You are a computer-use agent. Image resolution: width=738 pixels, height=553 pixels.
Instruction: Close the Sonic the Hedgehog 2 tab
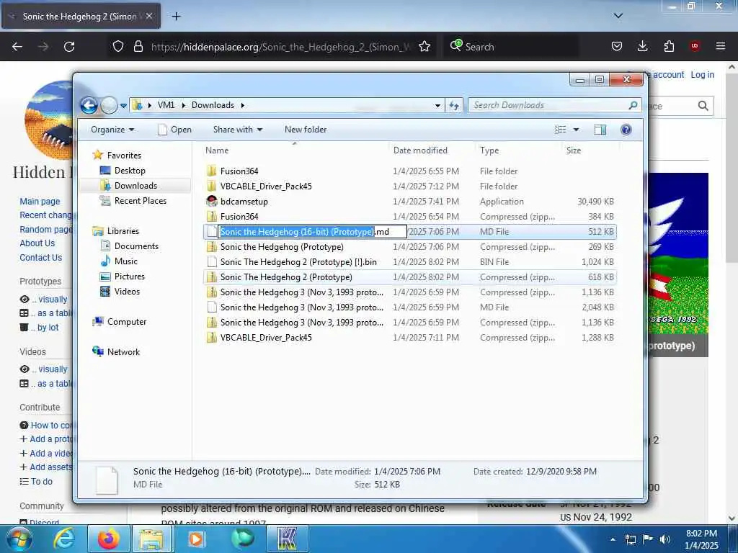tap(149, 16)
